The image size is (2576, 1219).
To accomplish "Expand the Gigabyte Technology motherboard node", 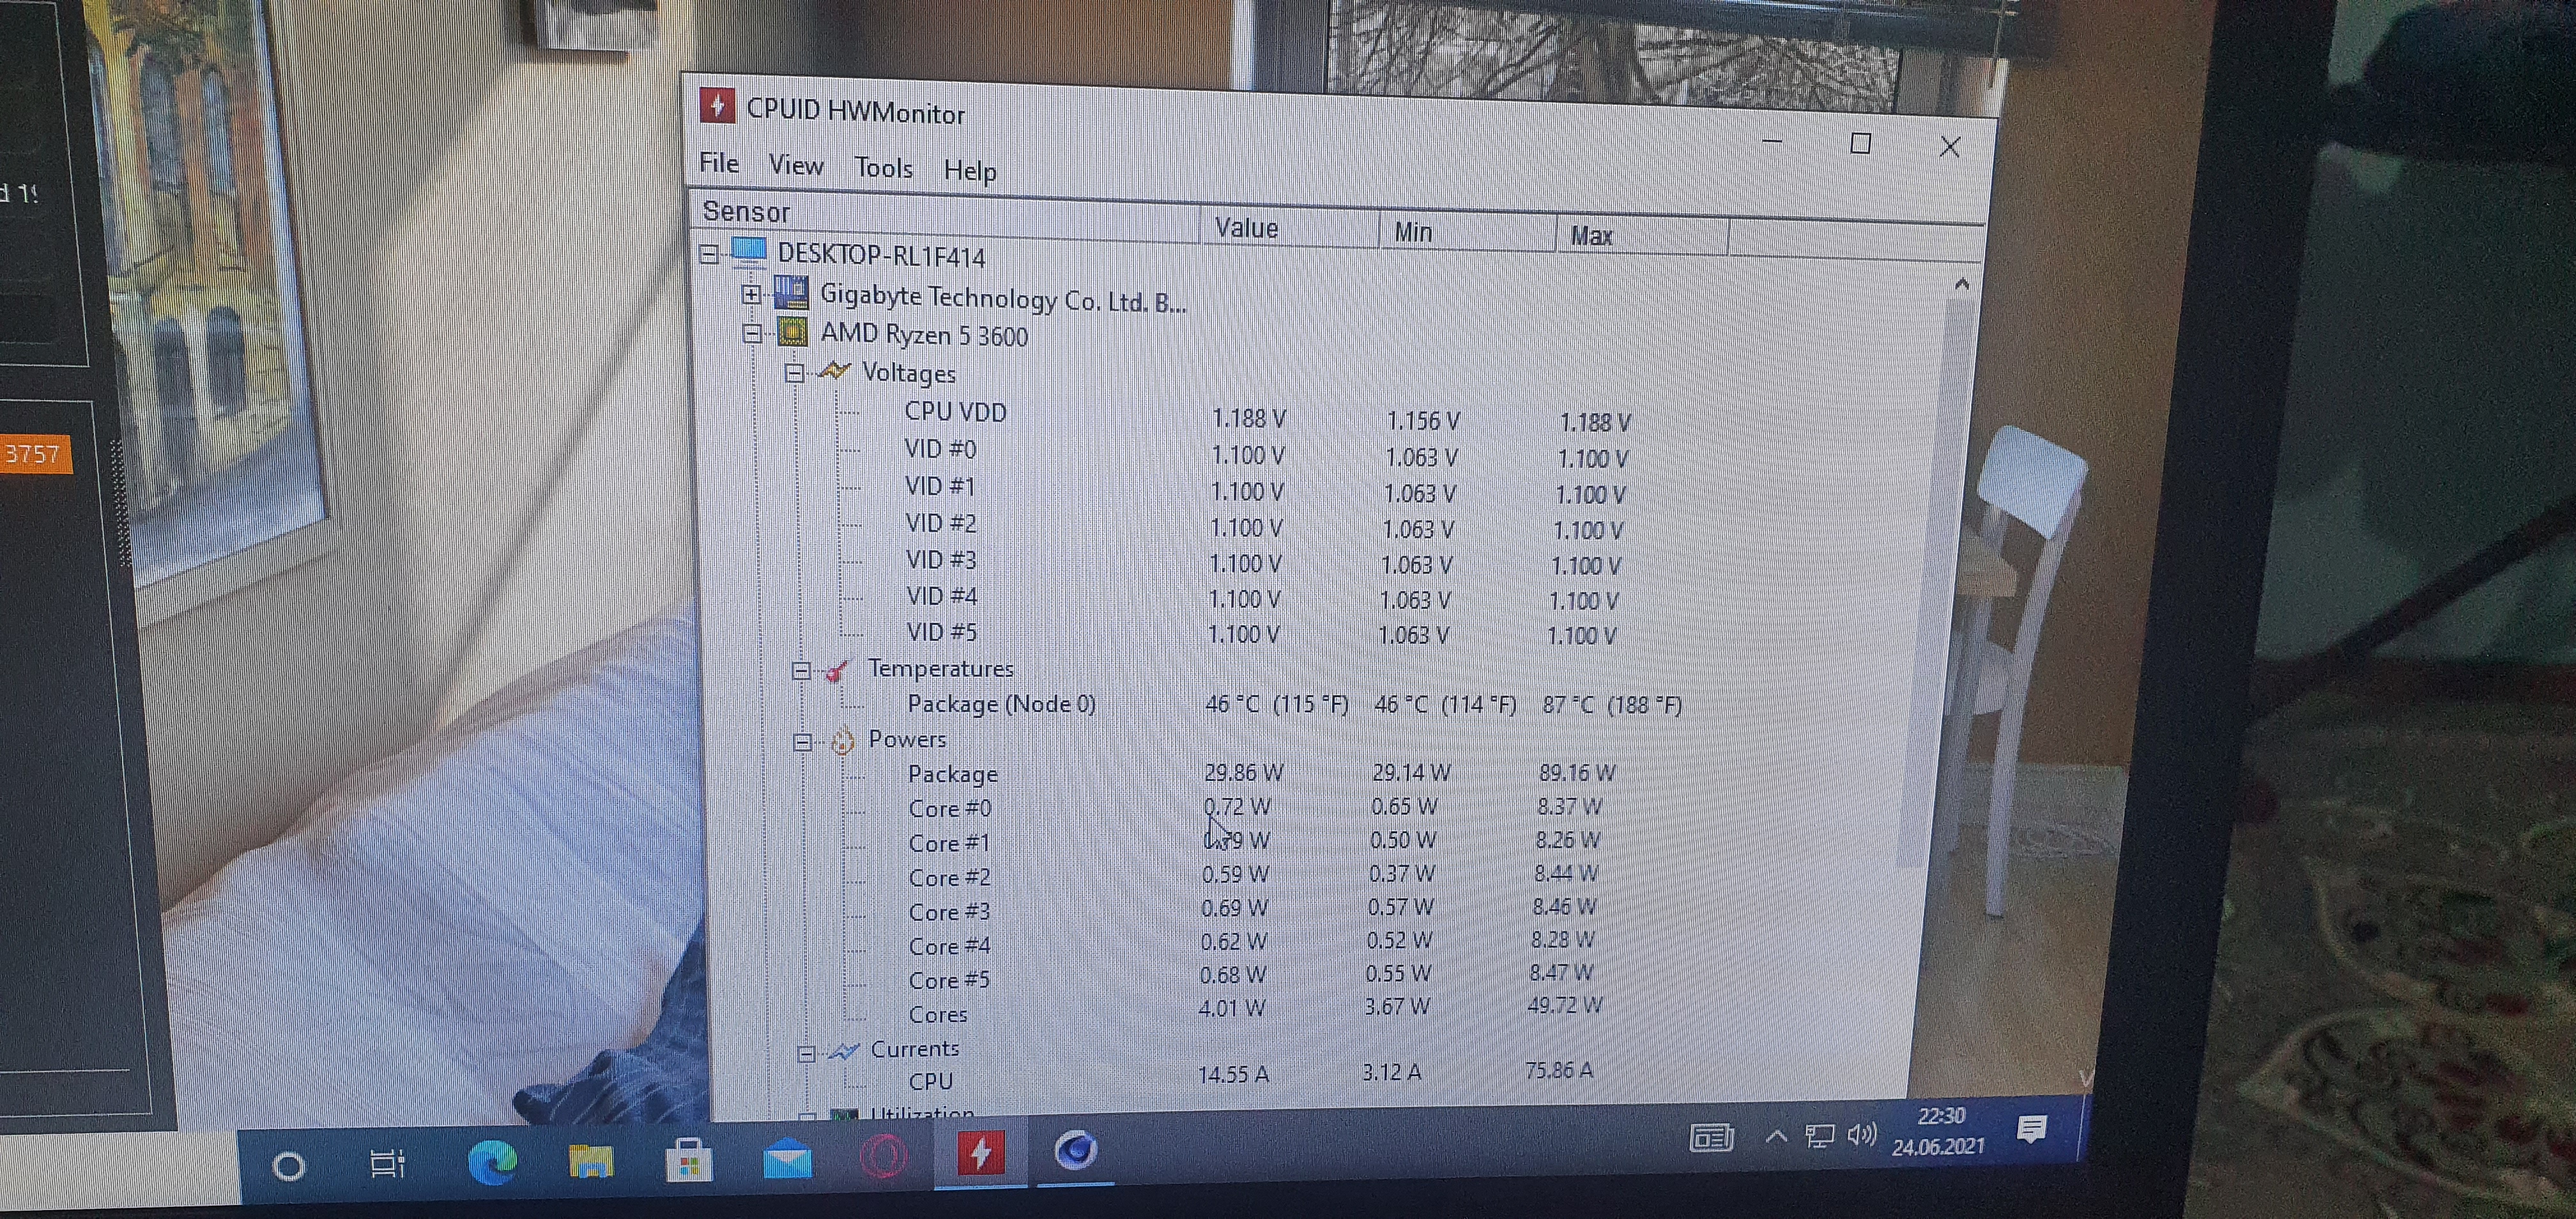I will tap(751, 294).
